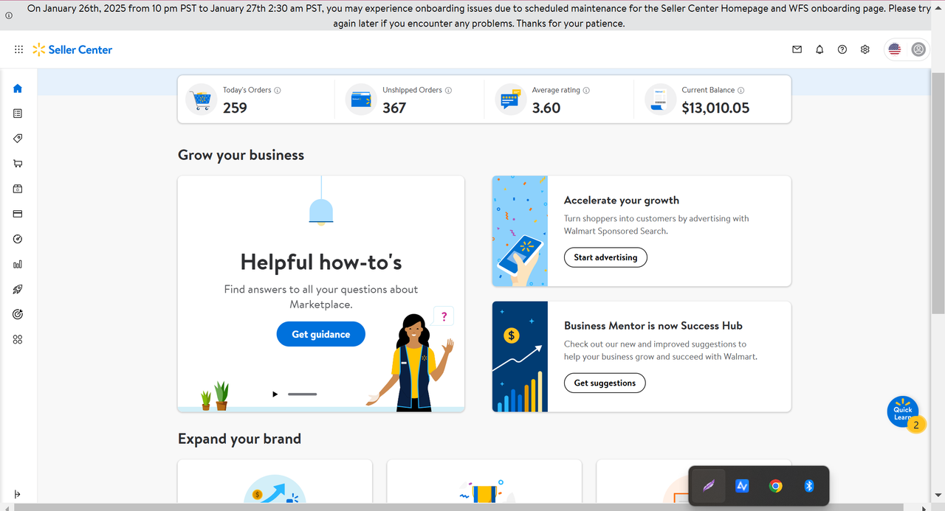Click the Today's Orders cart icon

pos(201,99)
